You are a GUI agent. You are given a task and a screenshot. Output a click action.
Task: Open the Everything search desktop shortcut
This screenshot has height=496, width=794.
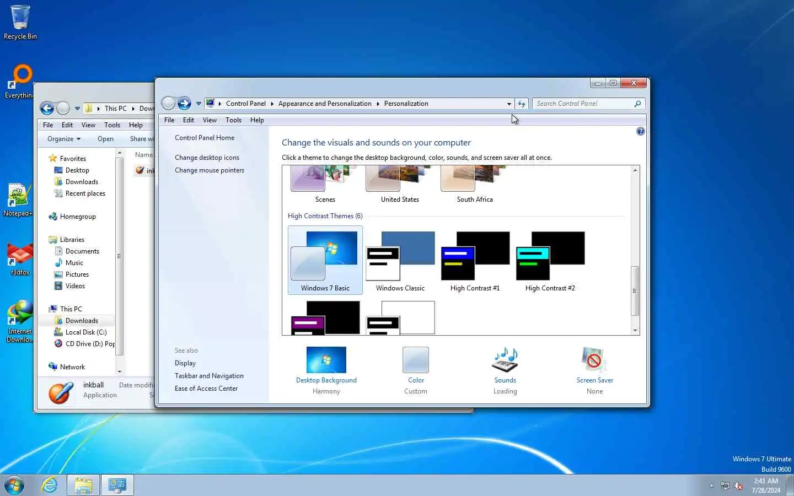point(20,82)
